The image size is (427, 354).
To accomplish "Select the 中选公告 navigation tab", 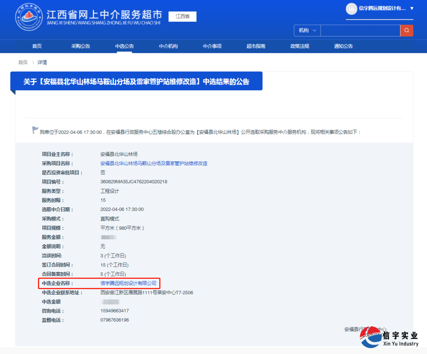I will coord(125,46).
